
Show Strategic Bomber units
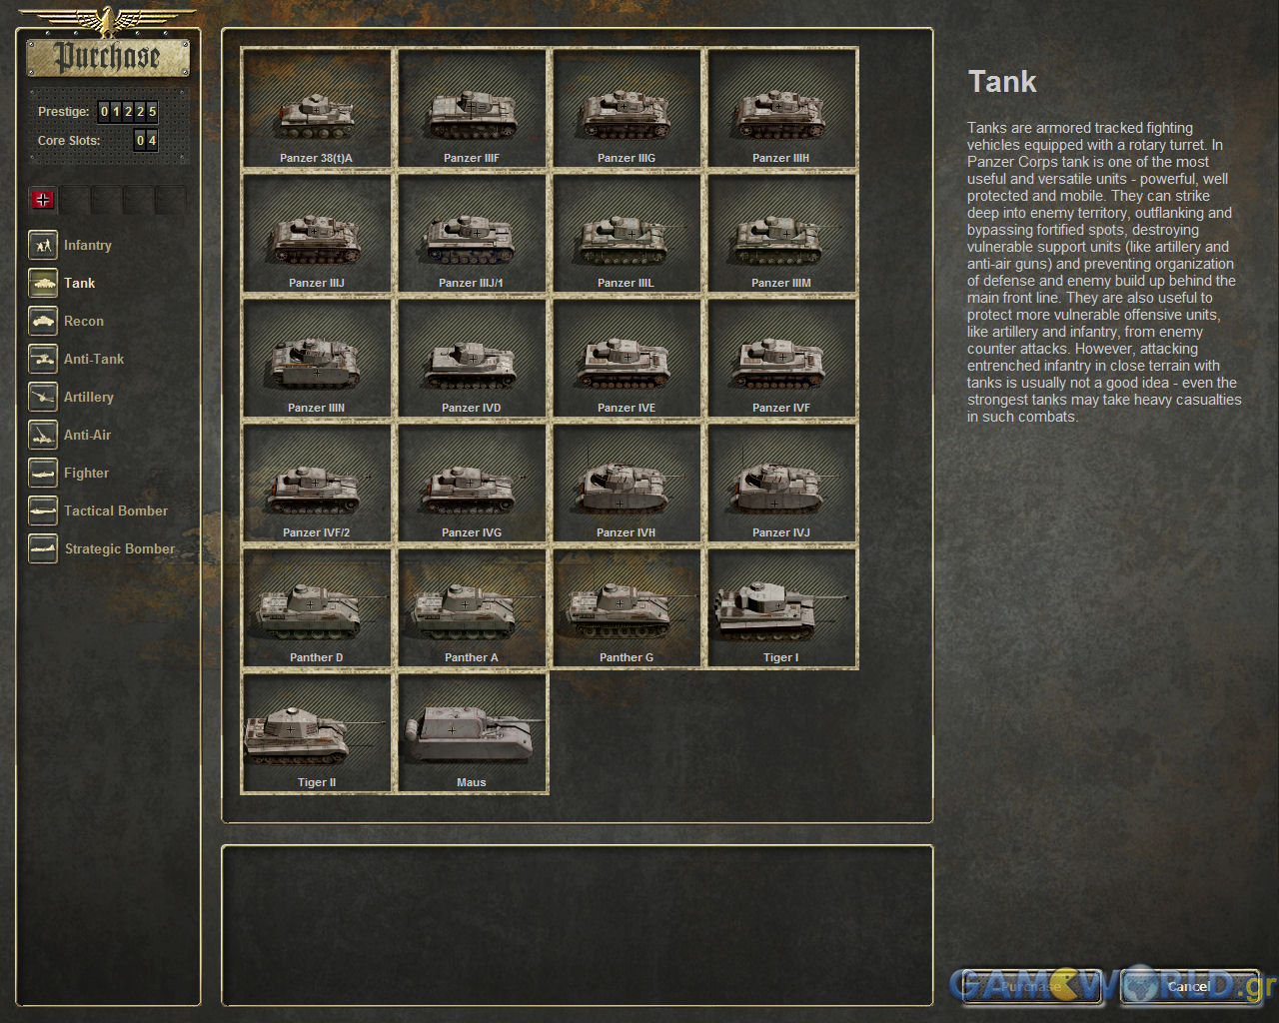click(x=43, y=548)
